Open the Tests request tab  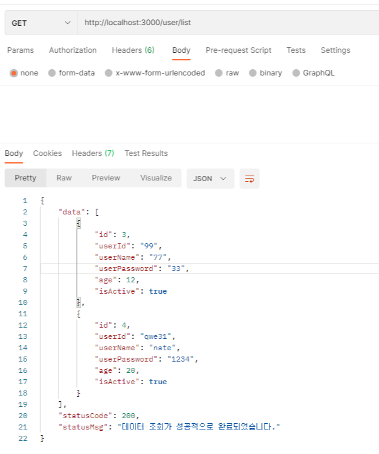tap(296, 50)
